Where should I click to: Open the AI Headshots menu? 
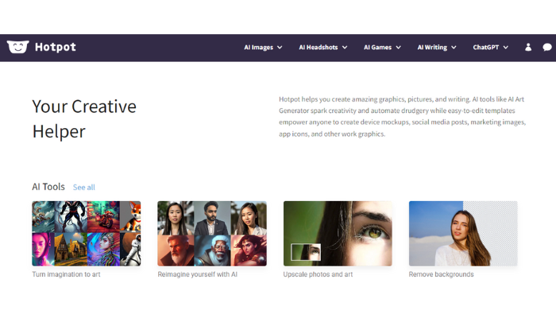pyautogui.click(x=318, y=47)
